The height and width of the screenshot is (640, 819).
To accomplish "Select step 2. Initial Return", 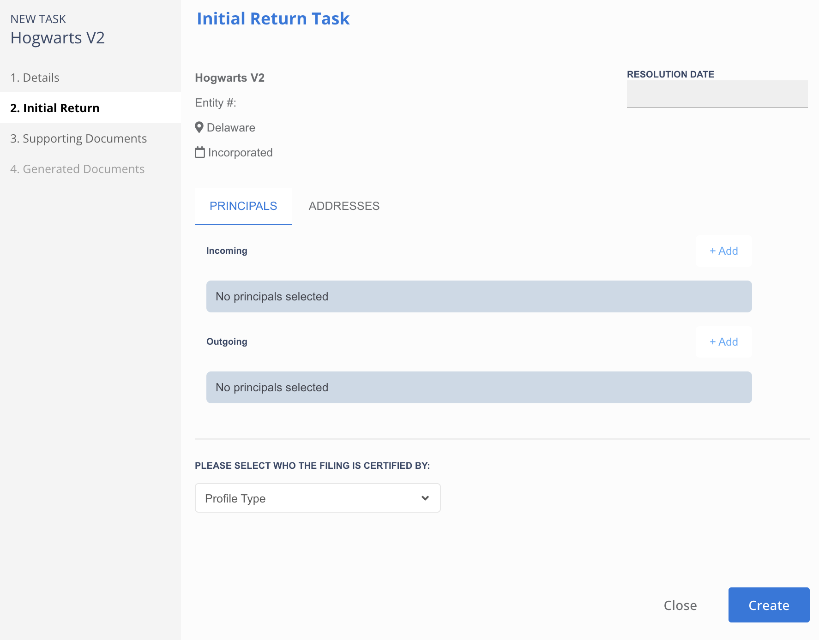I will pos(55,108).
